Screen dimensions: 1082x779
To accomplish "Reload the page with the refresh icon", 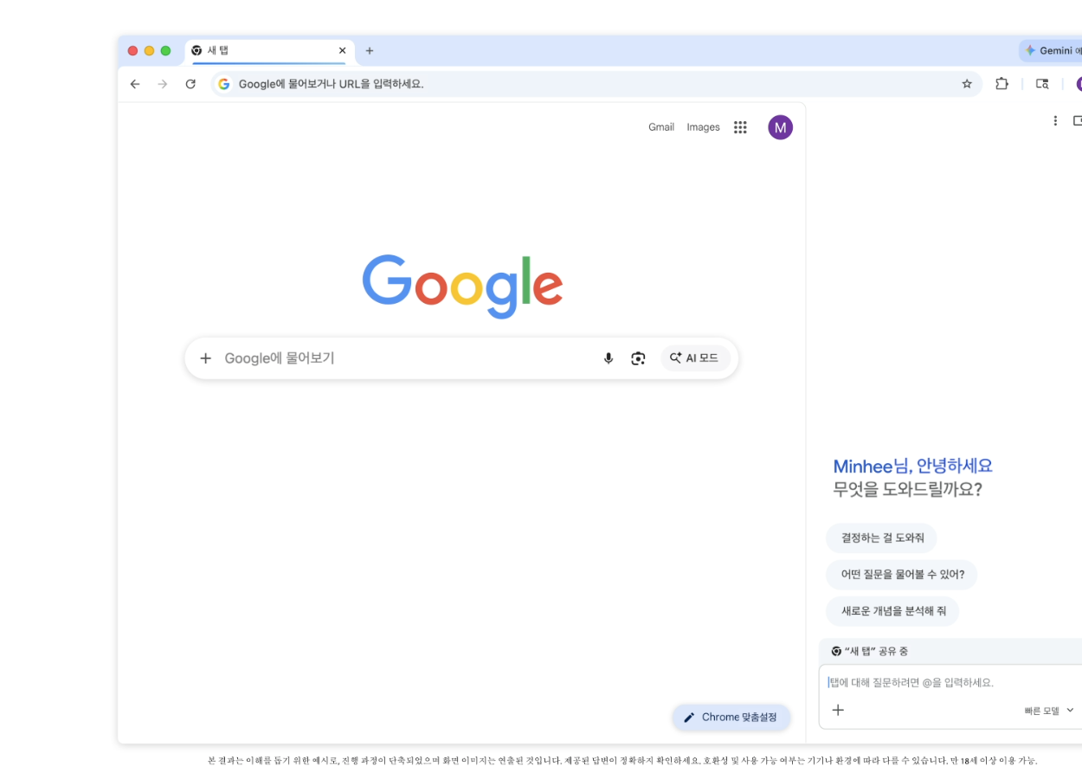I will (x=190, y=84).
